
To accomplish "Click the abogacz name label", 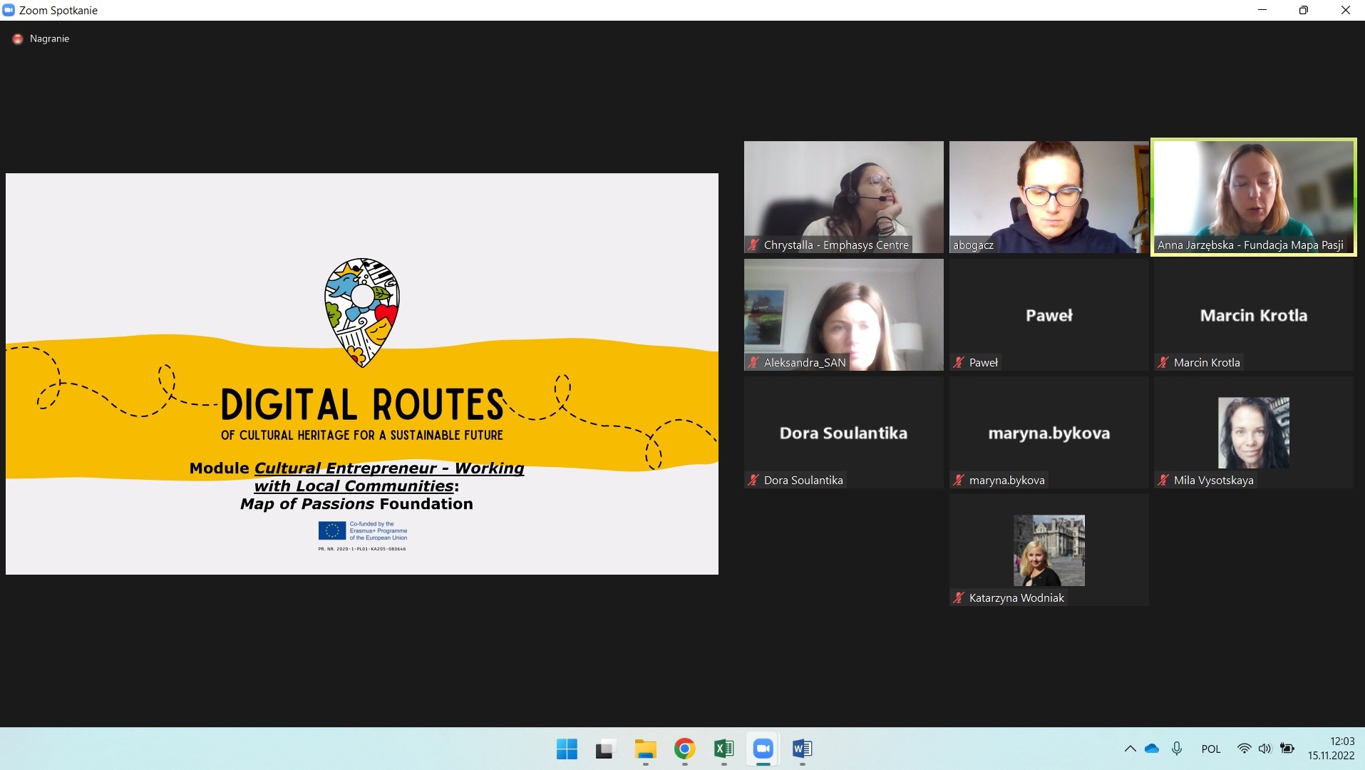I will (973, 245).
